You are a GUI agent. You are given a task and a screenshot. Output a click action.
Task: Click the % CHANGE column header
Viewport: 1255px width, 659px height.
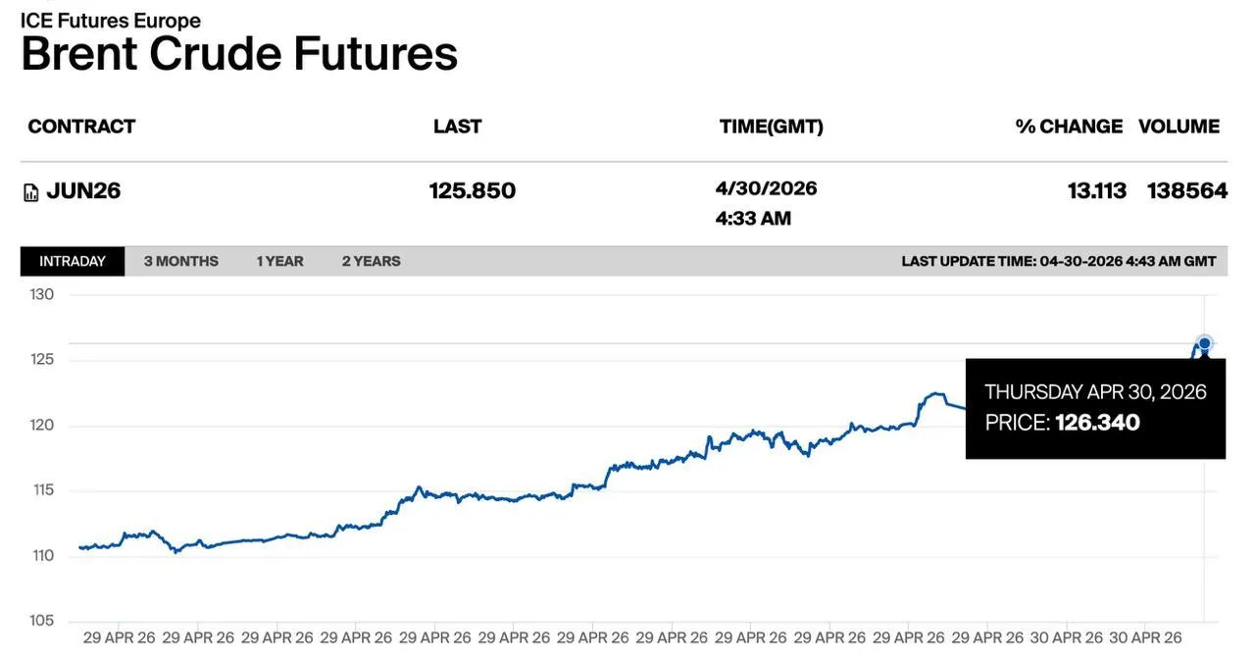pyautogui.click(x=1069, y=127)
